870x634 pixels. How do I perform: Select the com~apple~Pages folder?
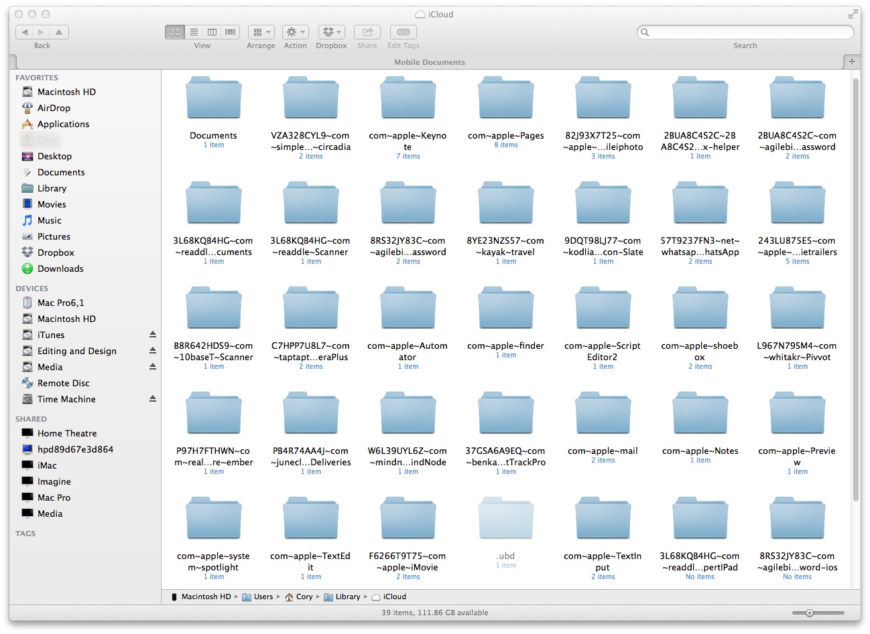point(505,99)
